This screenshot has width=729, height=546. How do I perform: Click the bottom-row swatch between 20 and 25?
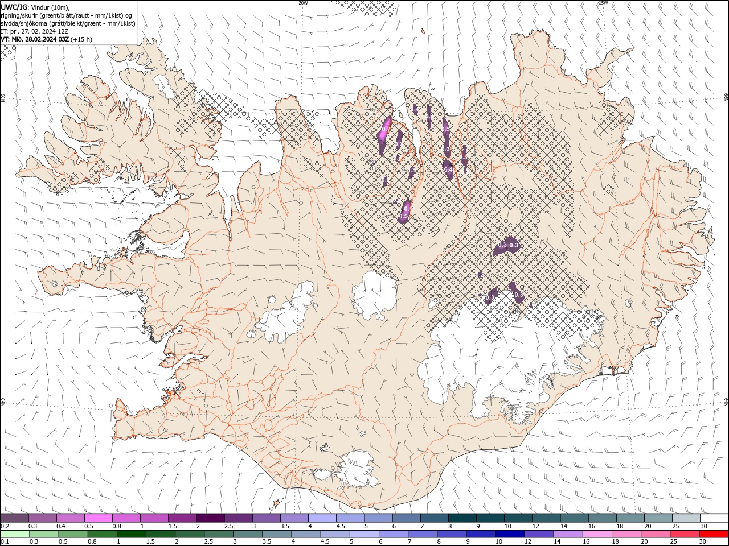pyautogui.click(x=656, y=534)
